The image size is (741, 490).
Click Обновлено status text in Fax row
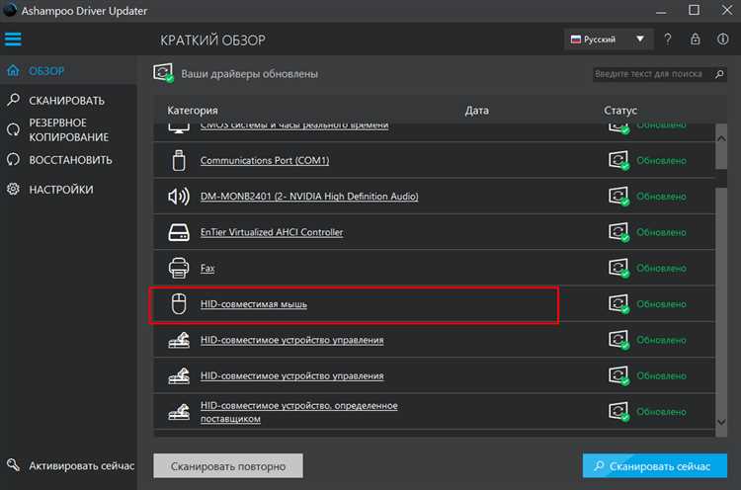coord(661,268)
